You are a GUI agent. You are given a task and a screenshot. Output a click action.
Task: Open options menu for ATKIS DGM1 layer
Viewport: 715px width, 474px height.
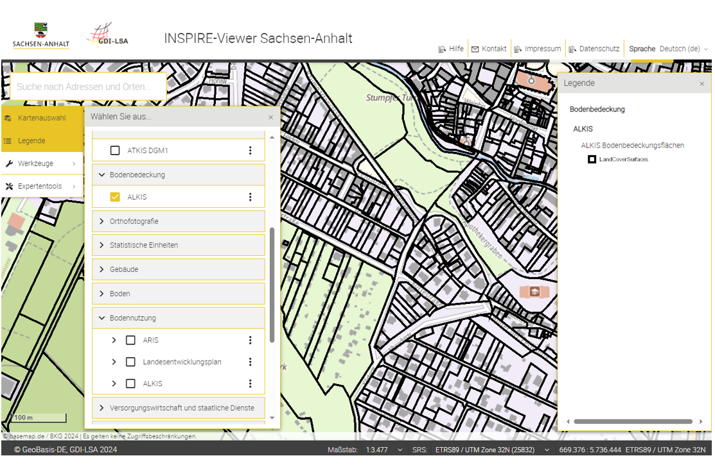tap(251, 151)
